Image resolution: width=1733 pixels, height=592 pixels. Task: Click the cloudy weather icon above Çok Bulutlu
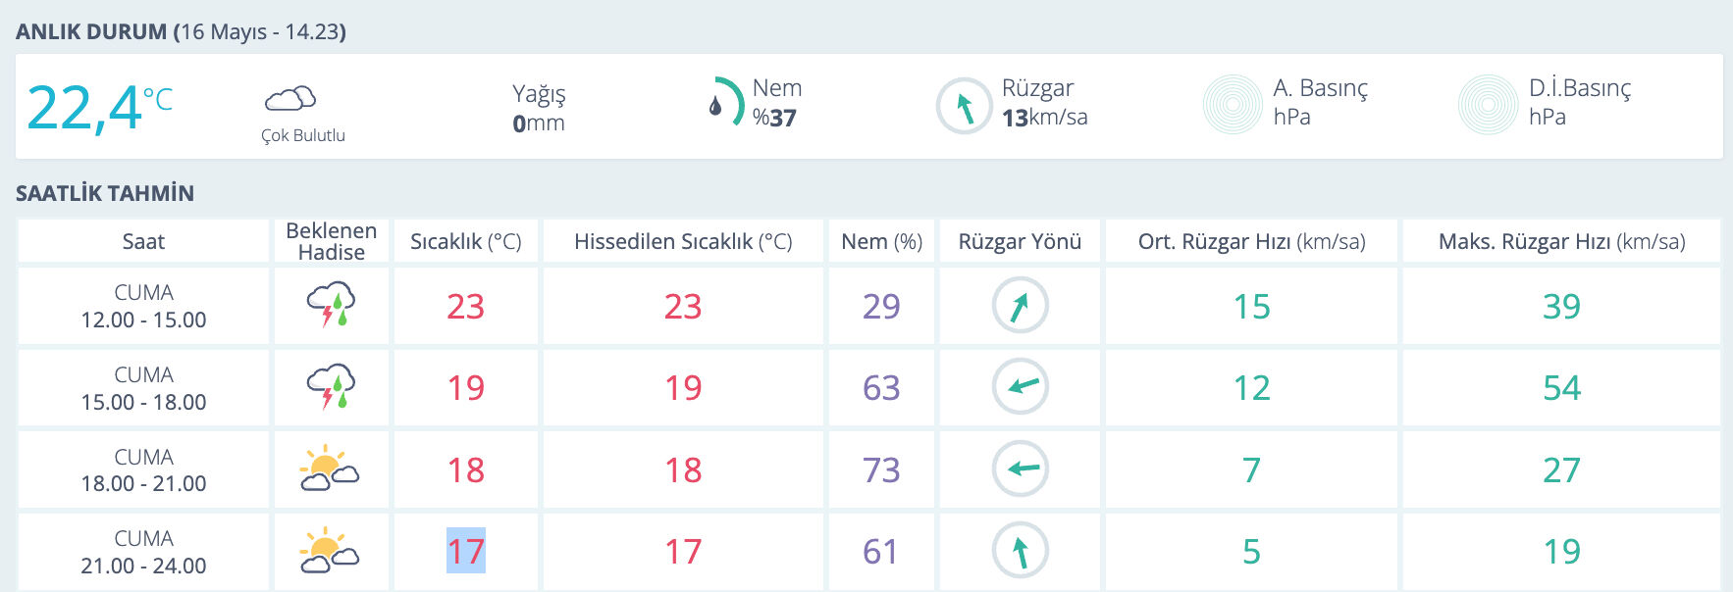point(290,98)
